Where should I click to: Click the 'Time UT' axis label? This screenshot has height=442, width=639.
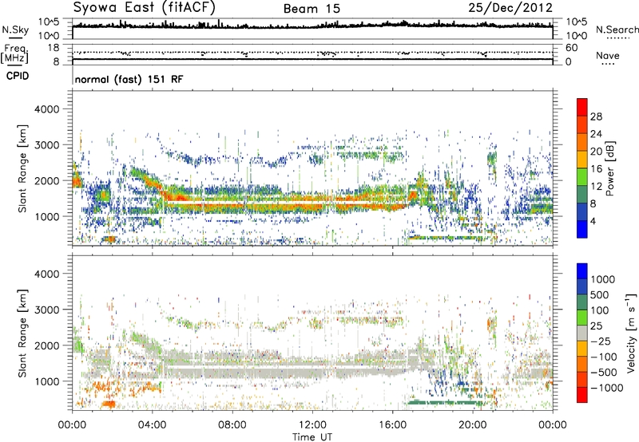coord(312,437)
